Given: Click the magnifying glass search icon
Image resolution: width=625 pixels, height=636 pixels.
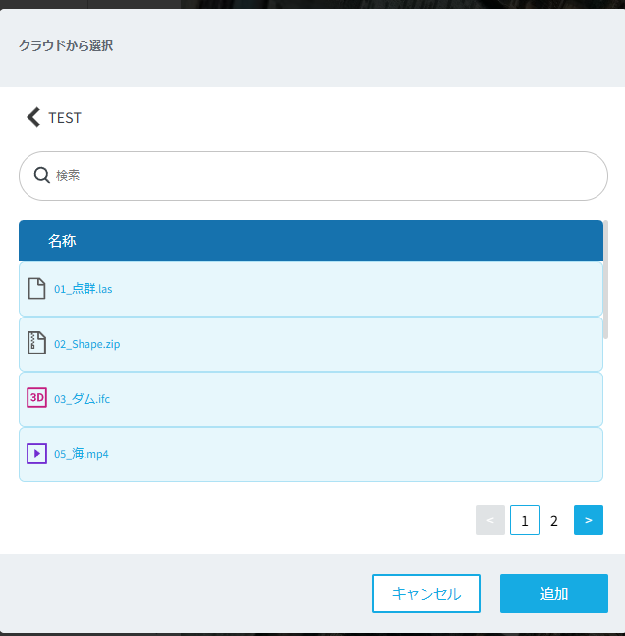Looking at the screenshot, I should [x=42, y=175].
